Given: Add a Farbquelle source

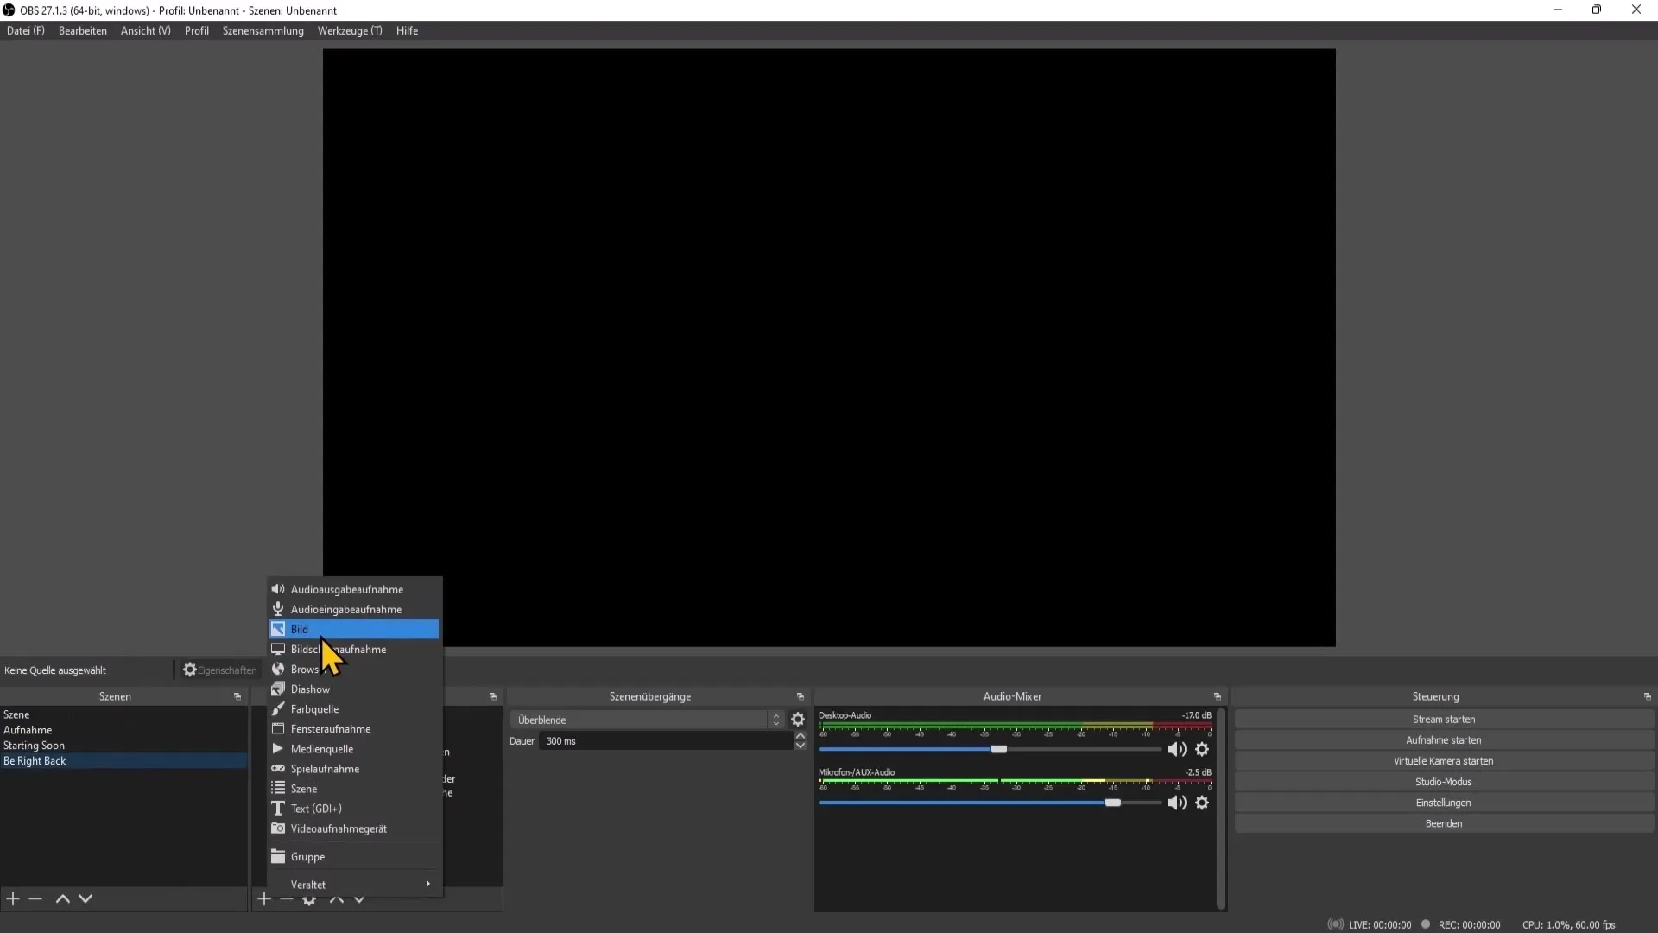Looking at the screenshot, I should point(354,708).
